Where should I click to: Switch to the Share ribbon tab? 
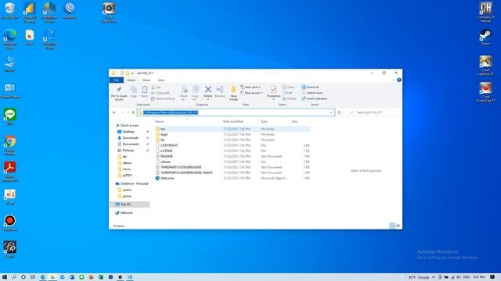[x=146, y=80]
